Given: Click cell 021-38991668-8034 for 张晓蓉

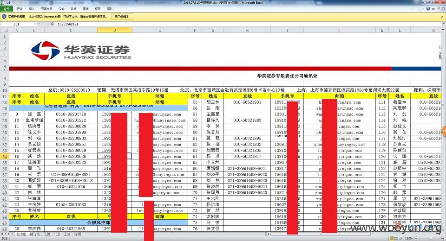Looking at the screenshot, I should tap(247, 186).
